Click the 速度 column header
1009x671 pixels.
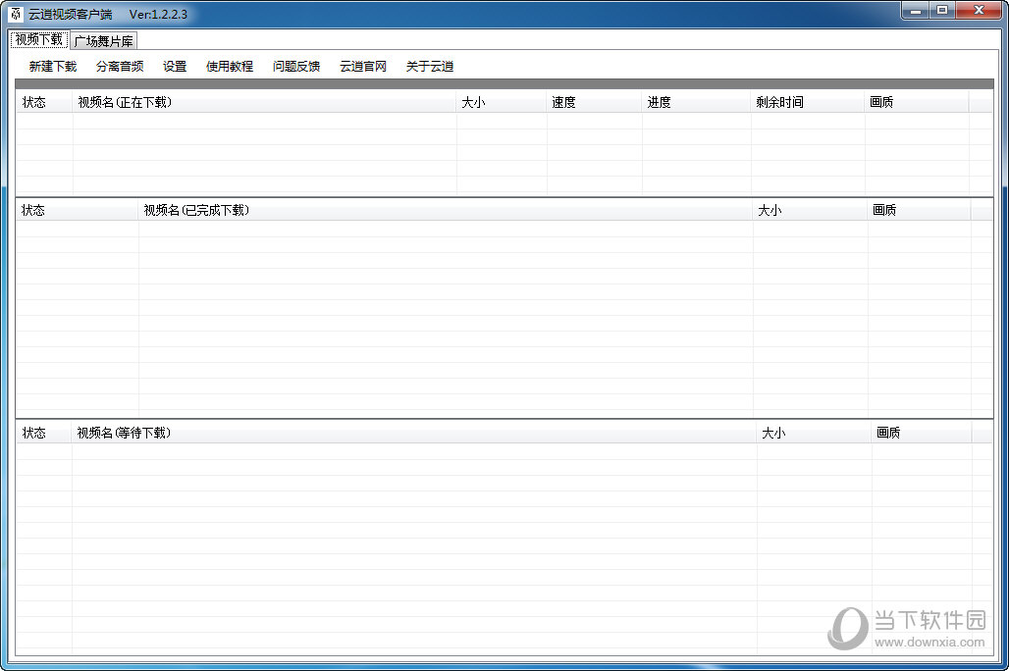(594, 102)
